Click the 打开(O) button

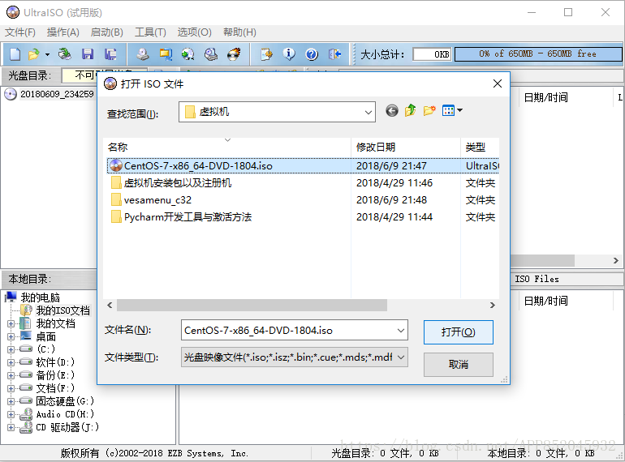click(459, 332)
